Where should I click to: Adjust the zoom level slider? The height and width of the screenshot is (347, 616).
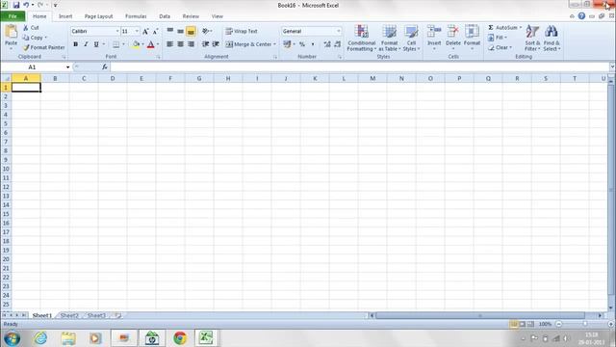(x=585, y=324)
